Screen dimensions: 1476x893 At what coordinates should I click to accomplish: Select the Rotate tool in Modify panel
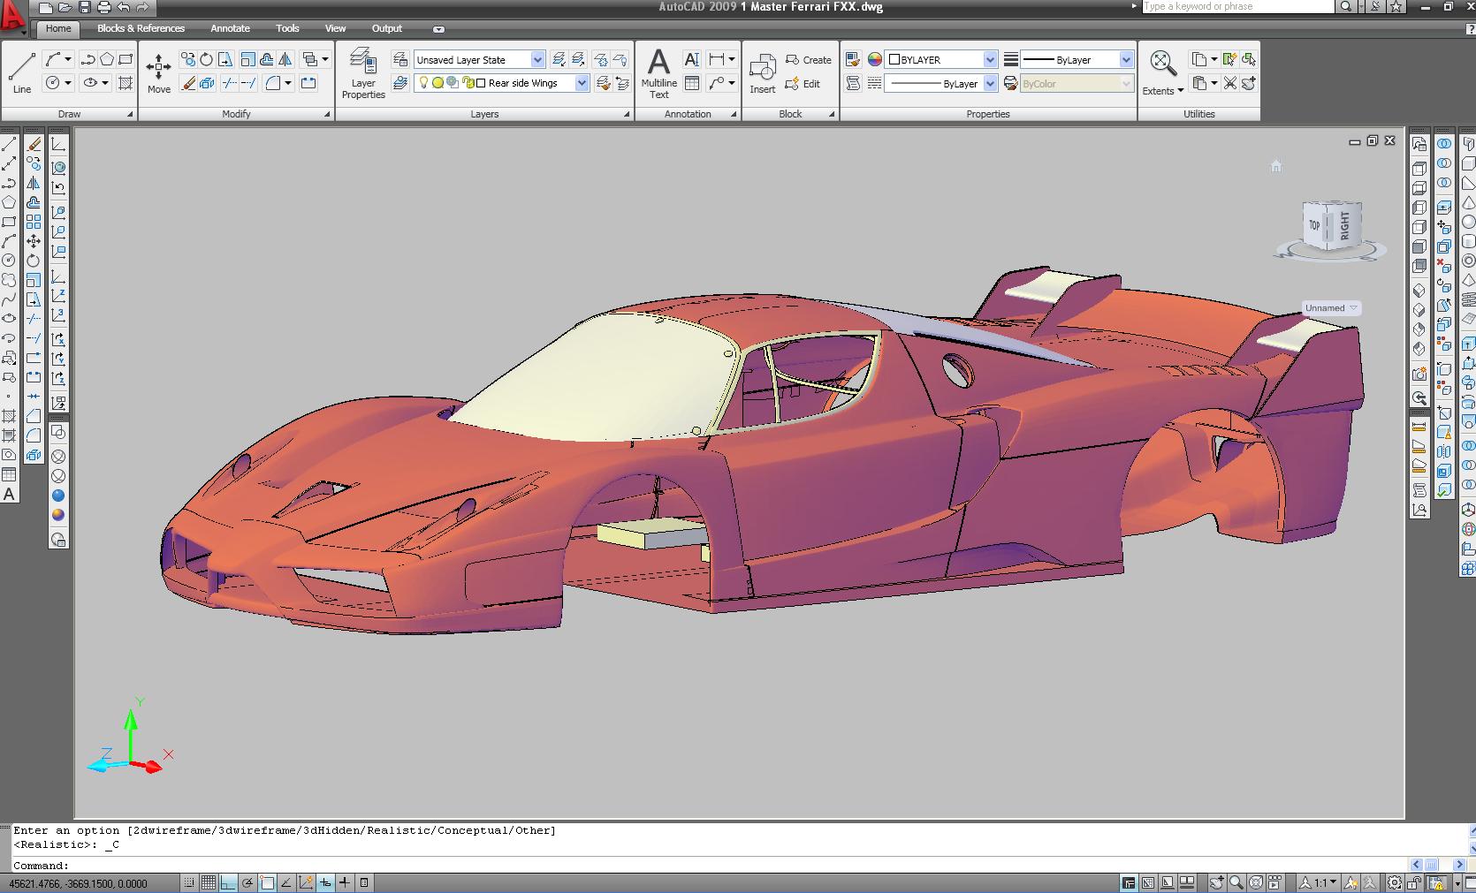click(206, 59)
